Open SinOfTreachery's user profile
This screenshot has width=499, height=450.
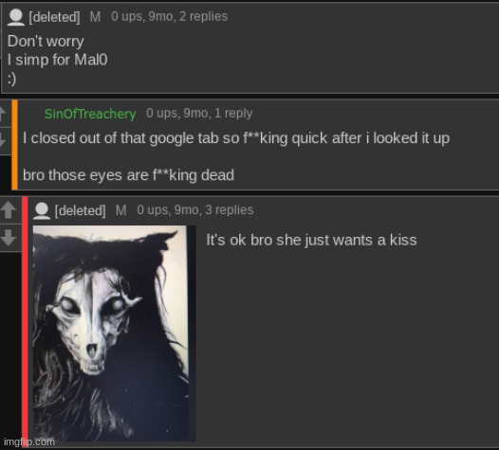point(90,114)
